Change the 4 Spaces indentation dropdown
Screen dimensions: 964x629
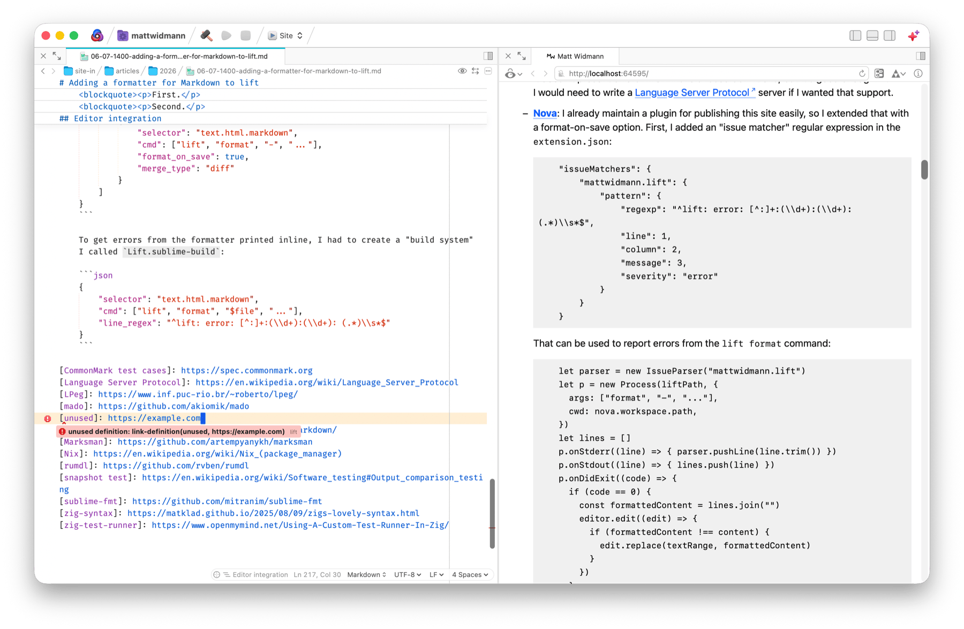[x=470, y=574]
